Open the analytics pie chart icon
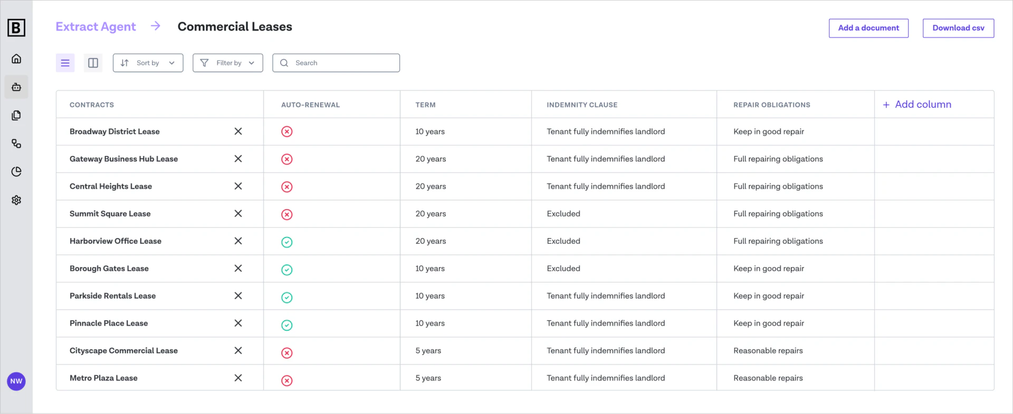Image resolution: width=1013 pixels, height=414 pixels. 16,172
